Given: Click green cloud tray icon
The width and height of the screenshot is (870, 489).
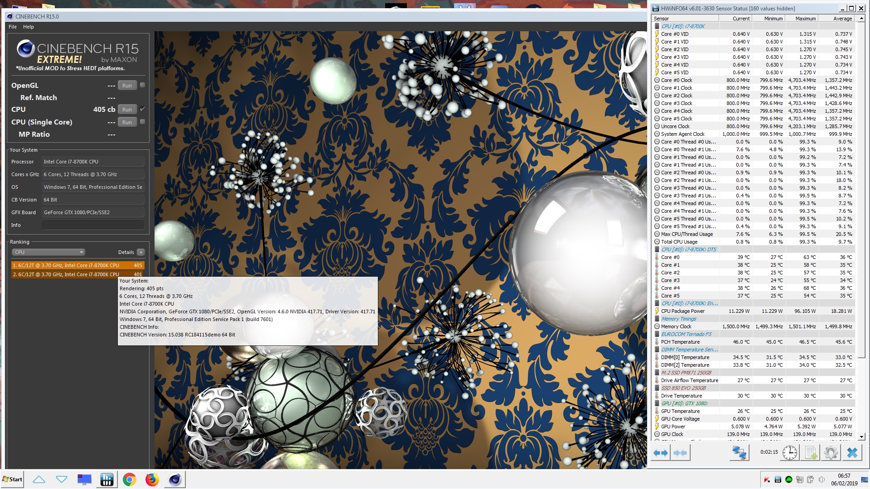Looking at the screenshot, I should point(789,480).
